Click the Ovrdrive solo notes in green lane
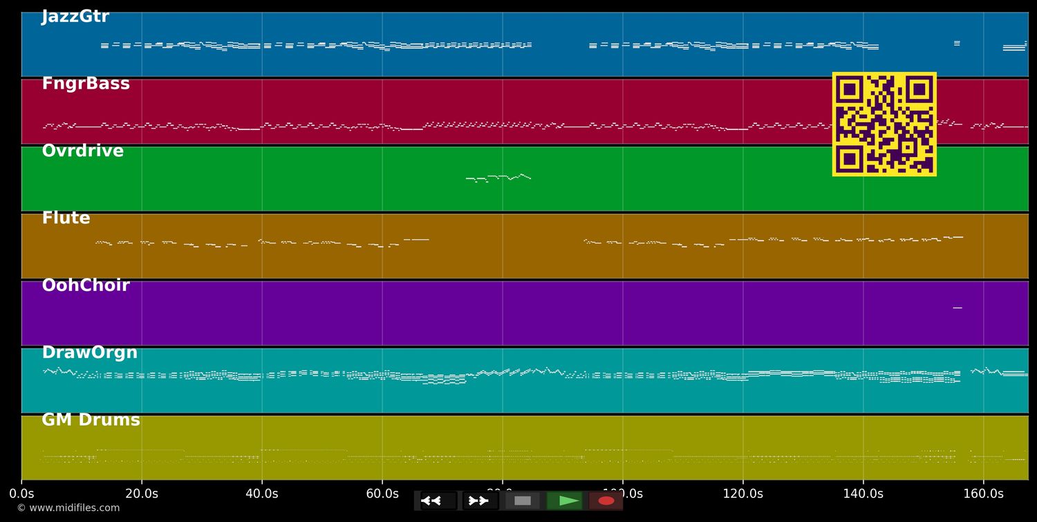Viewport: 1037px width, 522px height. point(498,178)
